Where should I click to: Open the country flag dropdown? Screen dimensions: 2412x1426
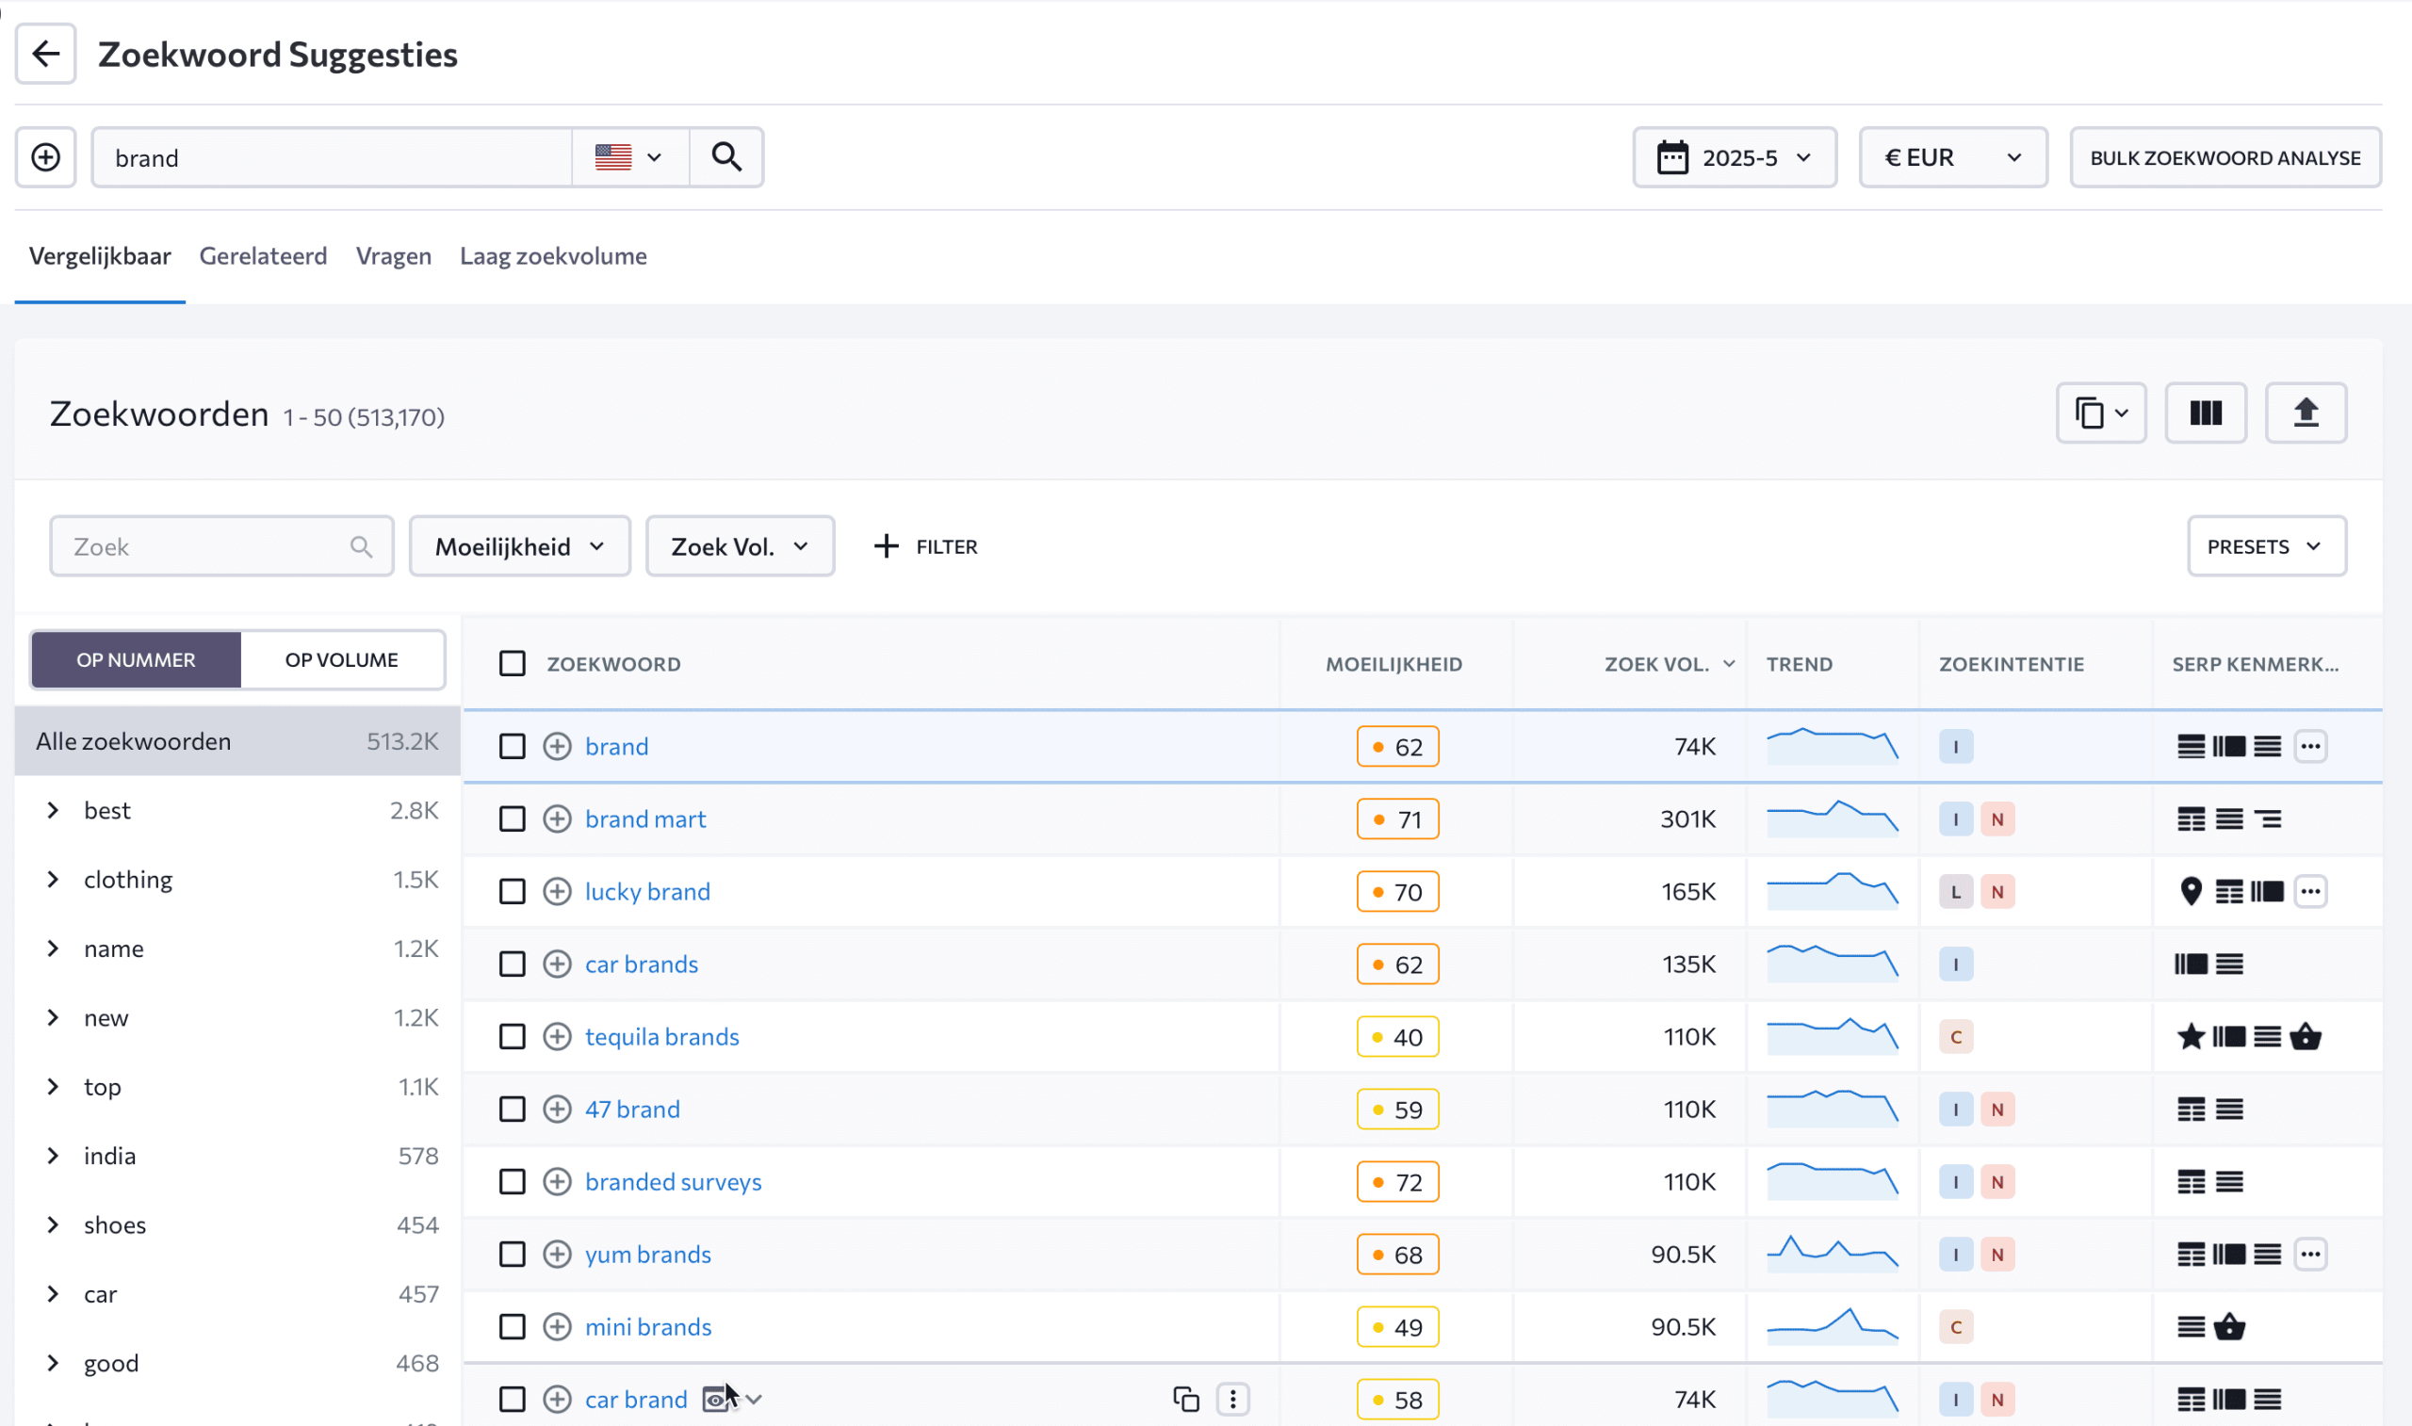pos(629,156)
